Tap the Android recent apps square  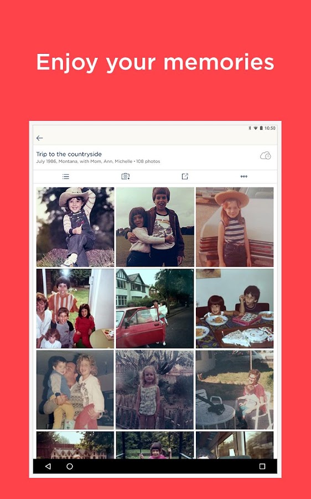[x=262, y=466]
